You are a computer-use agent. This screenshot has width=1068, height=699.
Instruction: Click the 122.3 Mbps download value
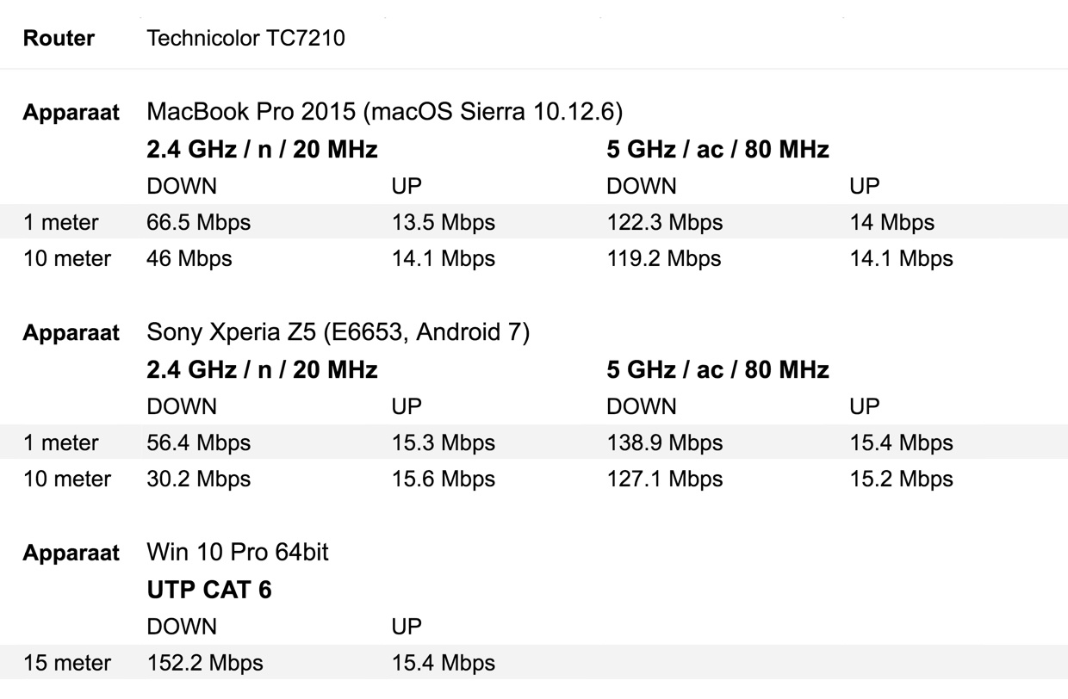665,222
